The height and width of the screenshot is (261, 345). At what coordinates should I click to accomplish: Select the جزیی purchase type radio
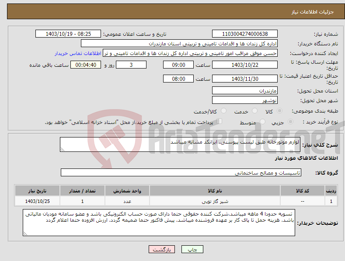[290, 121]
